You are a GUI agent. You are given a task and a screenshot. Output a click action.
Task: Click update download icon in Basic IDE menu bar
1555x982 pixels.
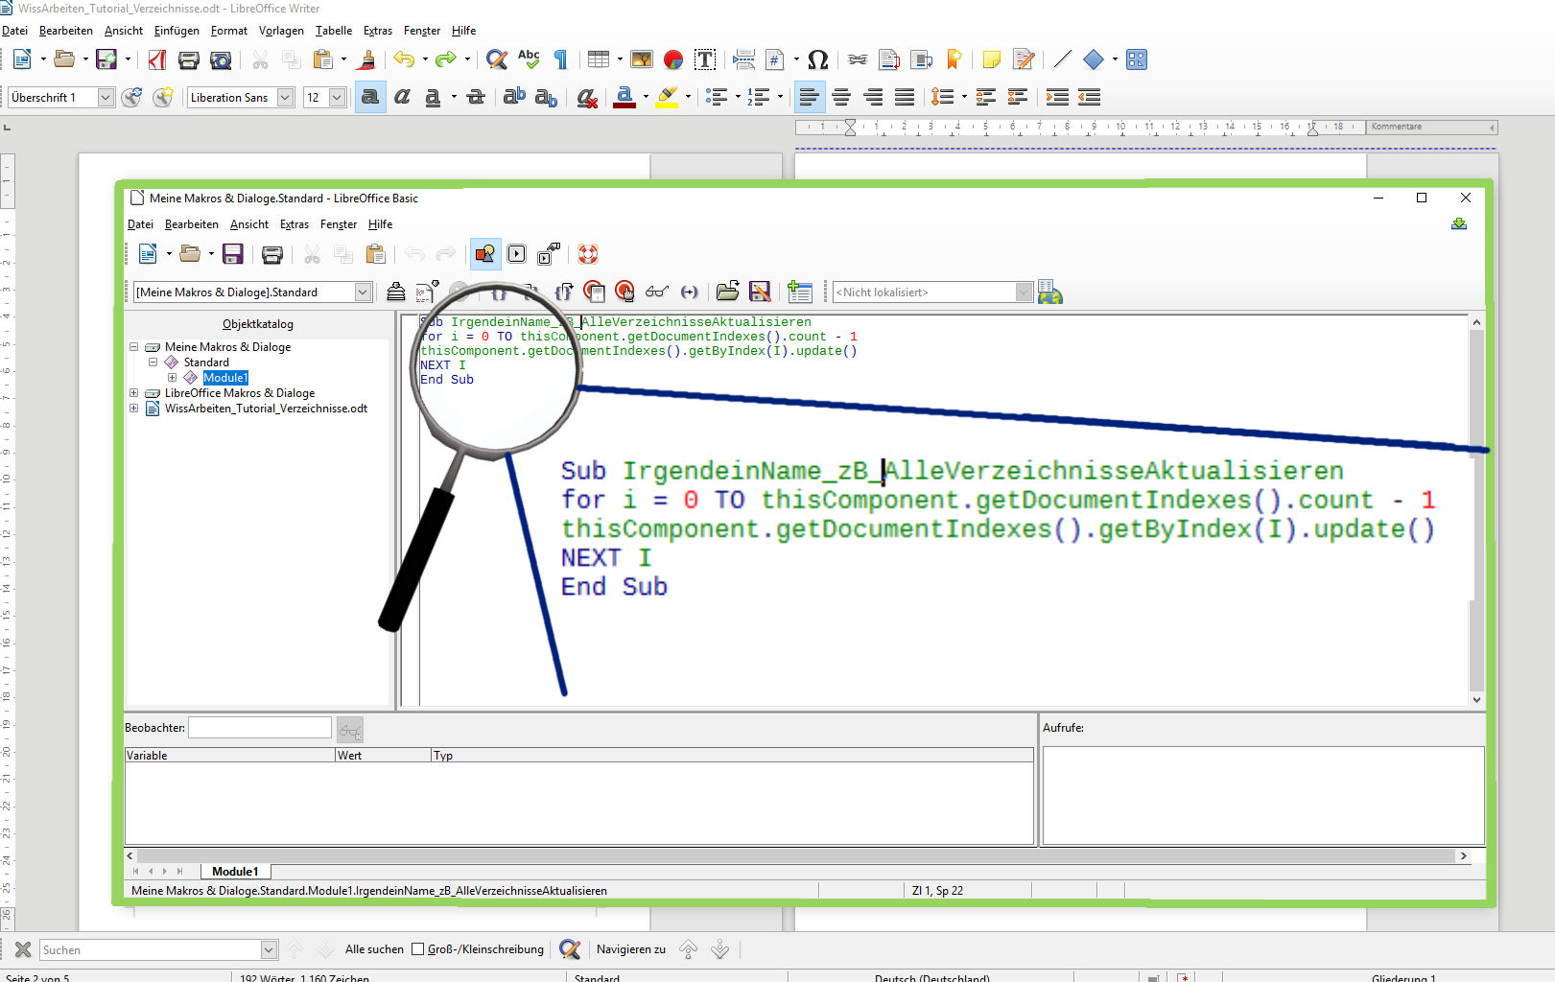1459,224
